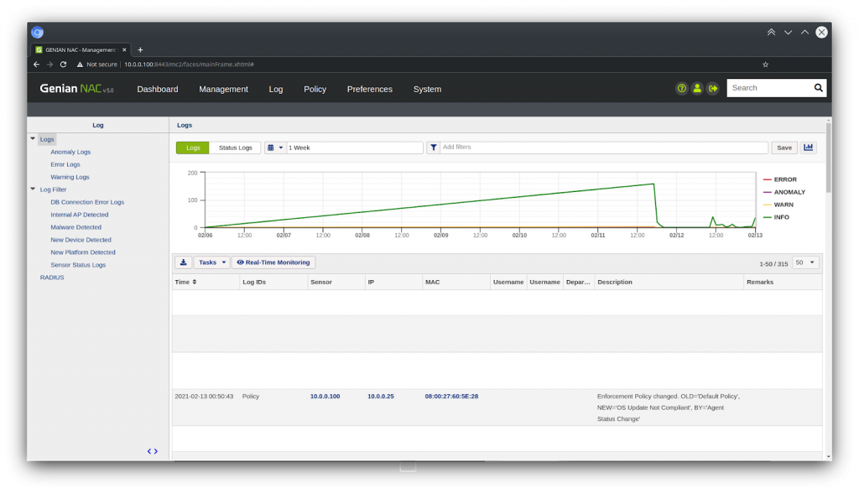Open the 50 rows-per-page dropdown
The width and height of the screenshot is (859, 493).
tap(806, 262)
